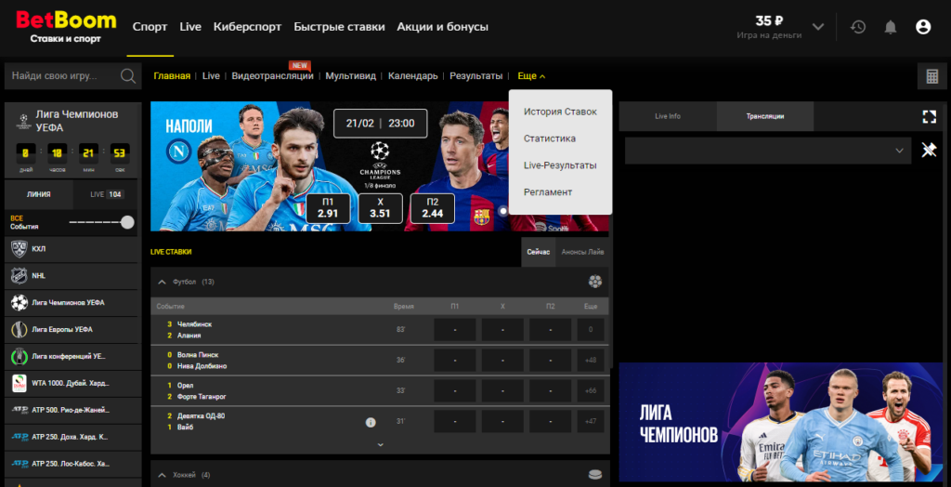Screen dimensions: 951x487
Task: Open the Спорт main menu
Action: coord(150,27)
